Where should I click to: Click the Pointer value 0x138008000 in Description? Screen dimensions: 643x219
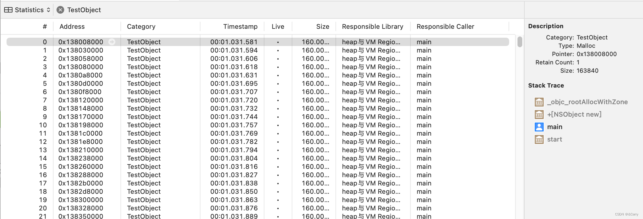(597, 54)
